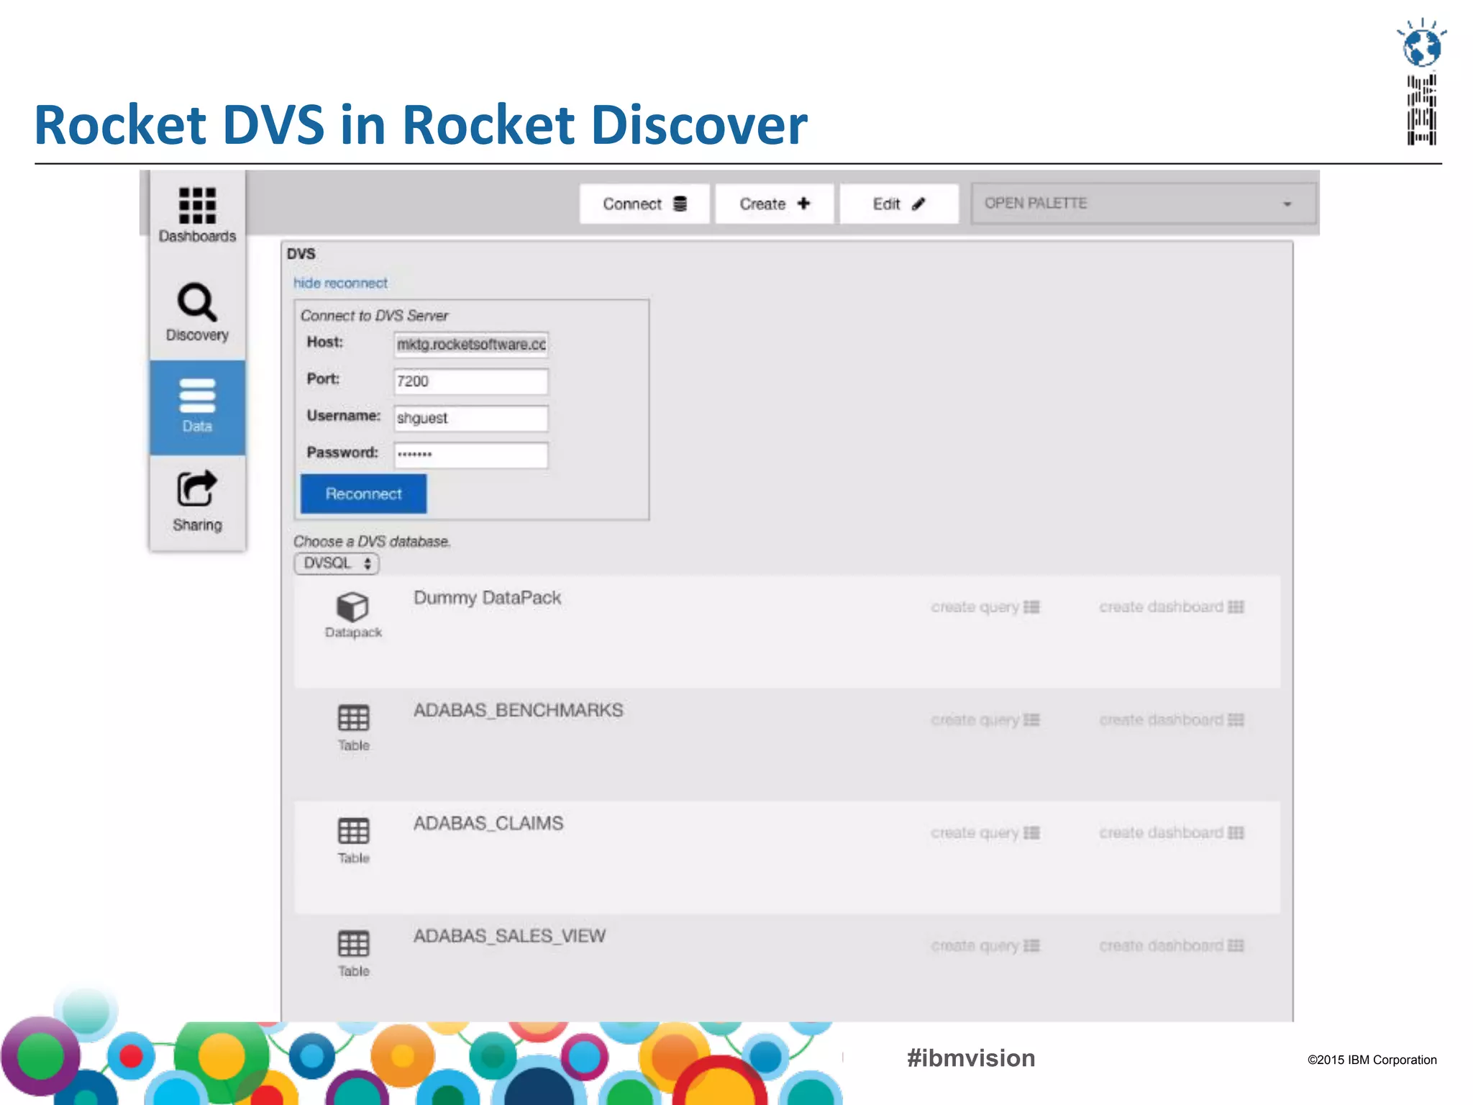Click the ADABAS_CLAIMS table icon

tap(353, 830)
